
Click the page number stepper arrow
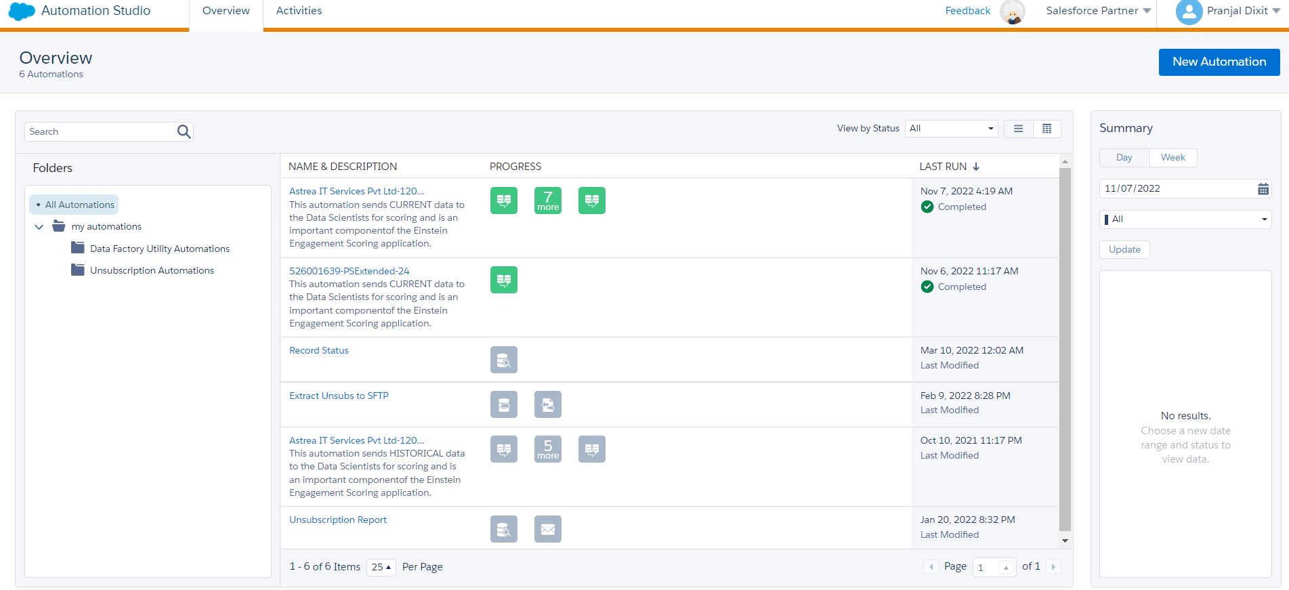(1007, 567)
